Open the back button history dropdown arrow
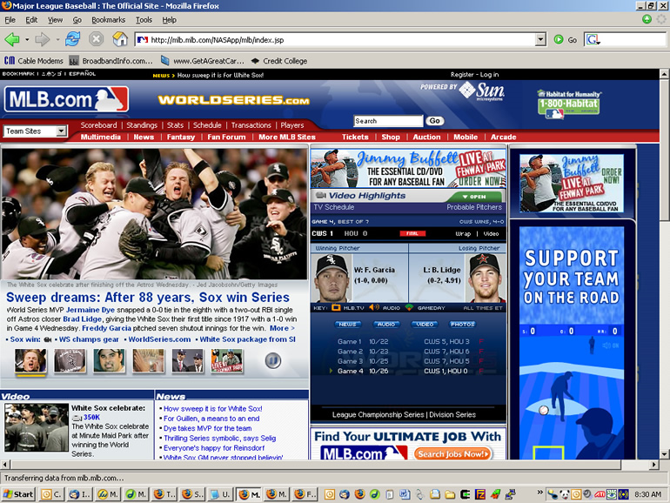 27,40
